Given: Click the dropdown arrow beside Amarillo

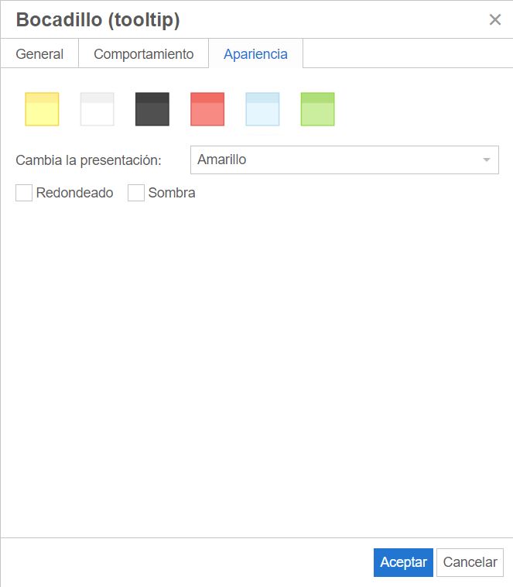Looking at the screenshot, I should point(487,160).
